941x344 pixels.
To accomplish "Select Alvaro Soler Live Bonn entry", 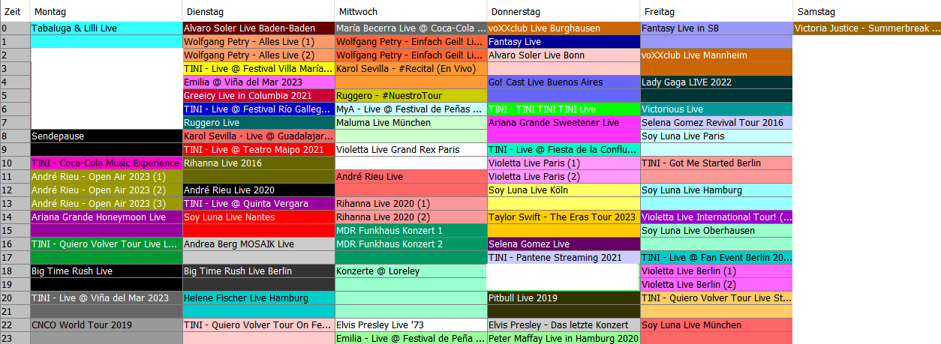I will 563,55.
